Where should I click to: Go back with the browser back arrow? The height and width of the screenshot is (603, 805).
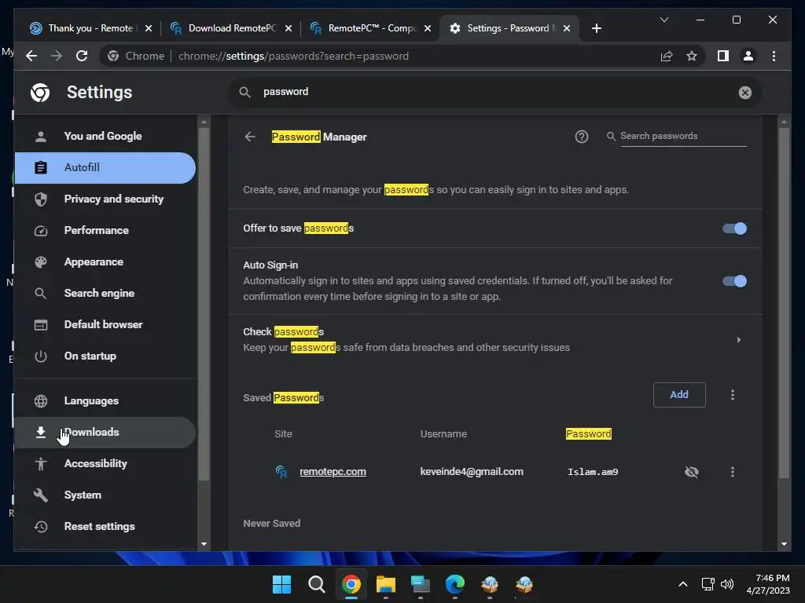point(31,56)
